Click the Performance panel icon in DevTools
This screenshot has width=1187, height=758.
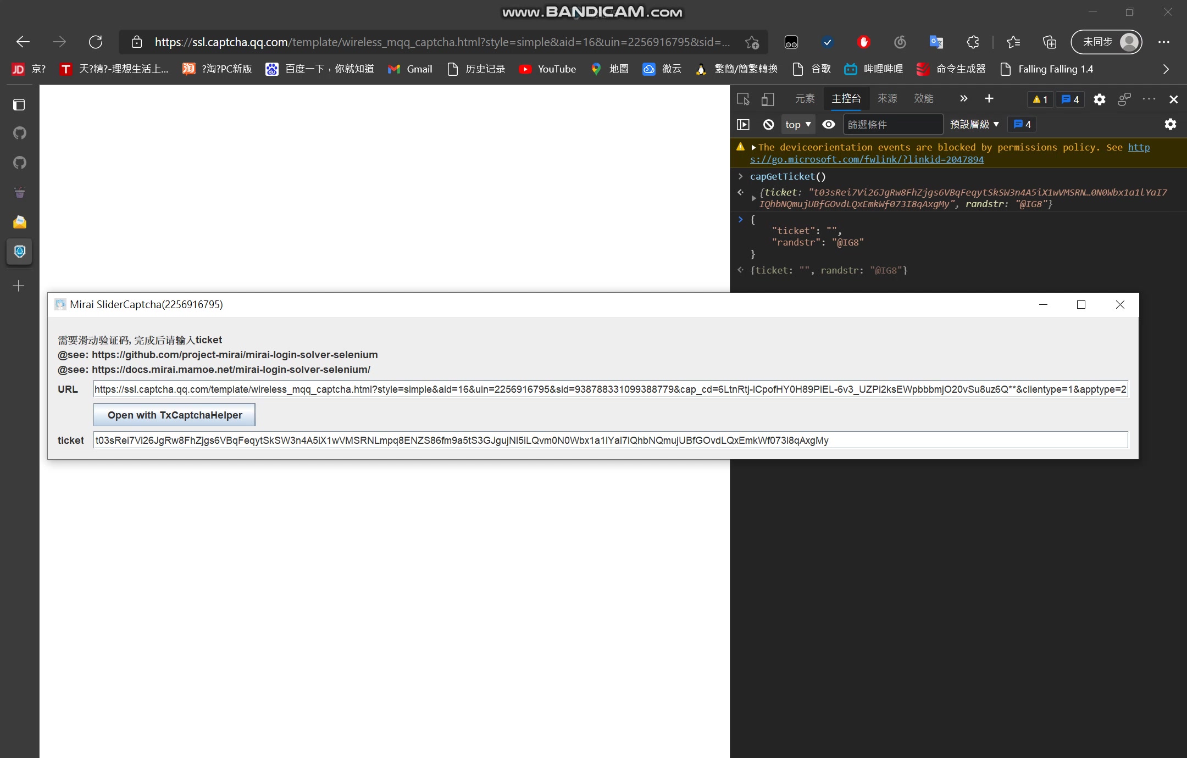pos(923,98)
